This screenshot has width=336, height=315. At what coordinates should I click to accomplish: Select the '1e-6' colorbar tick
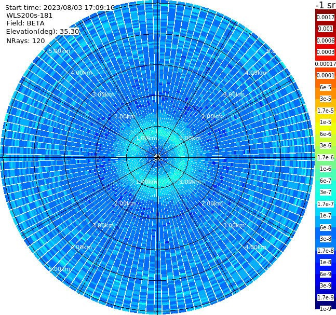point(326,169)
